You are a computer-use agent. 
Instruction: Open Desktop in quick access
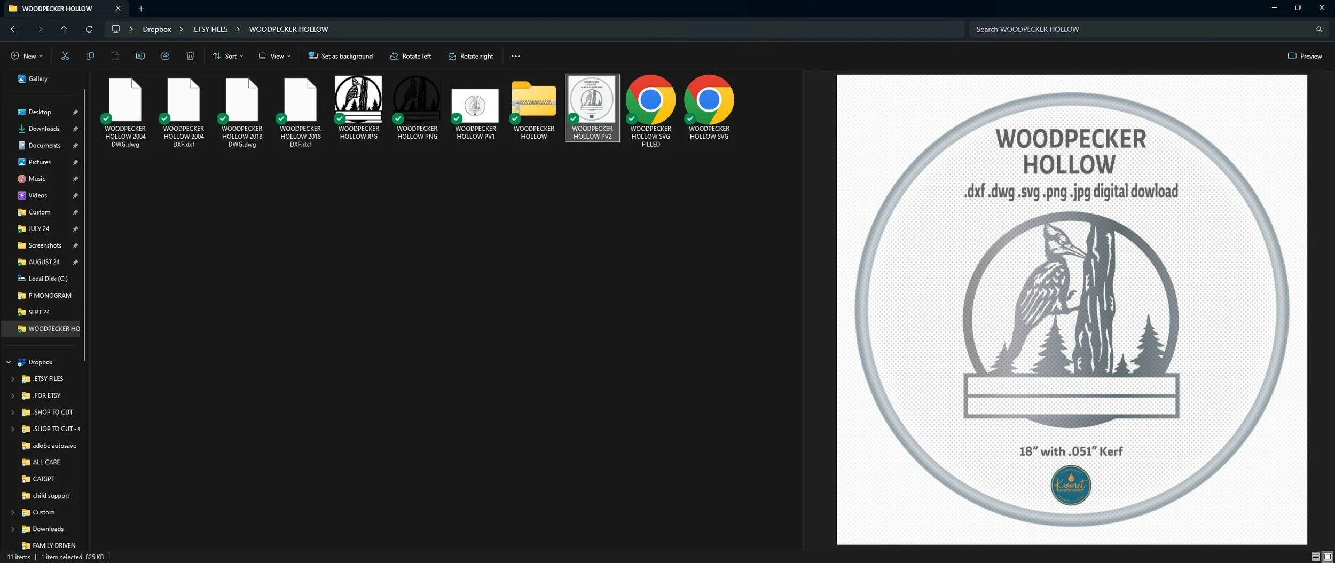coord(40,112)
